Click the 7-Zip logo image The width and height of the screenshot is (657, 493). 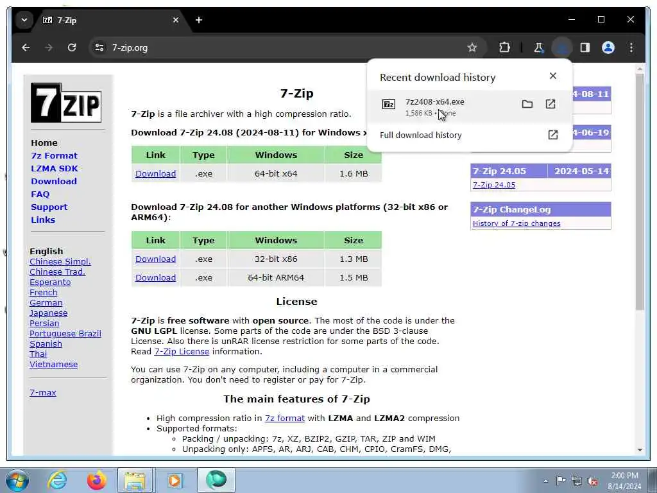point(66,103)
